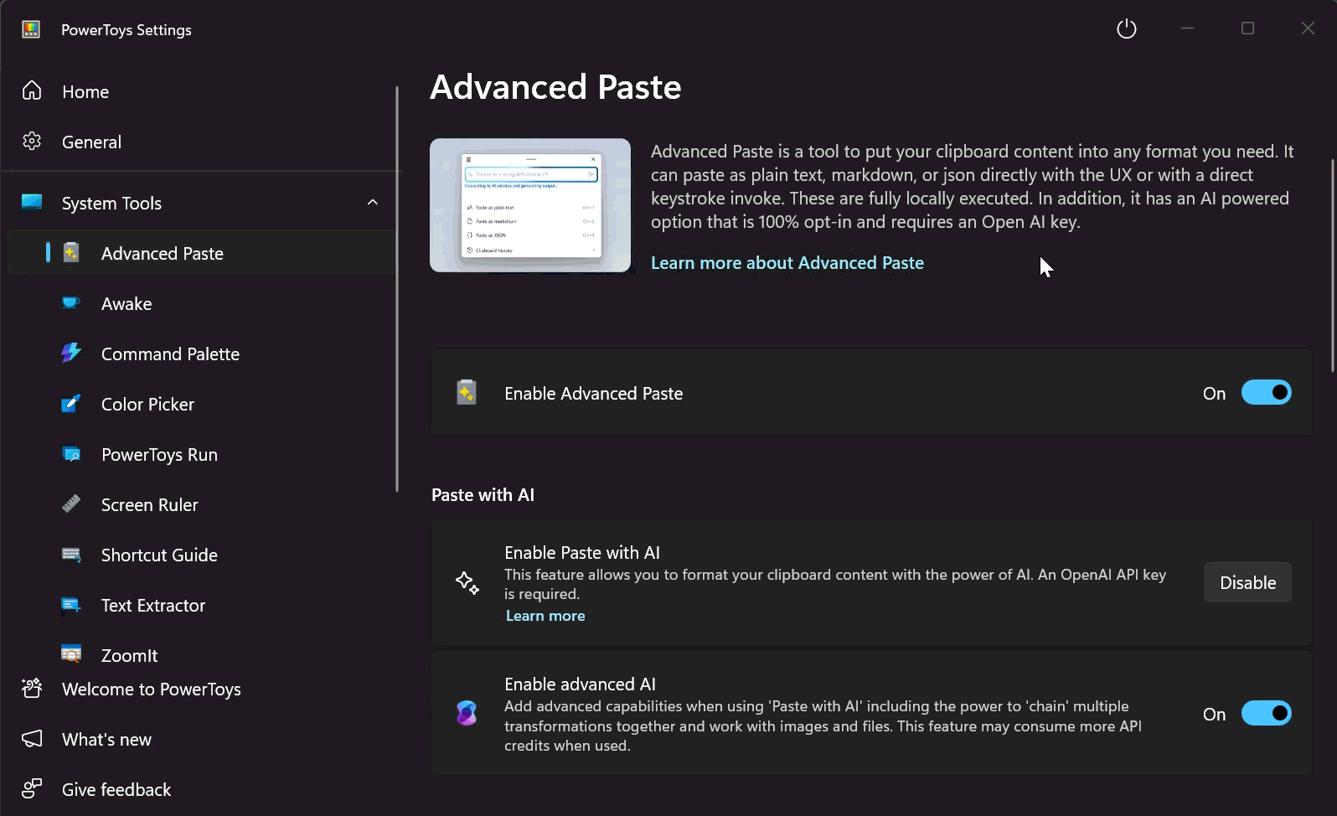Click the Paste with AI sparkle icon
1337x816 pixels.
[467, 582]
